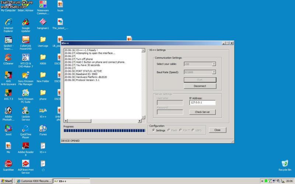This screenshot has height=184, width=295.
Task: Show hidden system tray icons chevron
Action: click(x=262, y=181)
